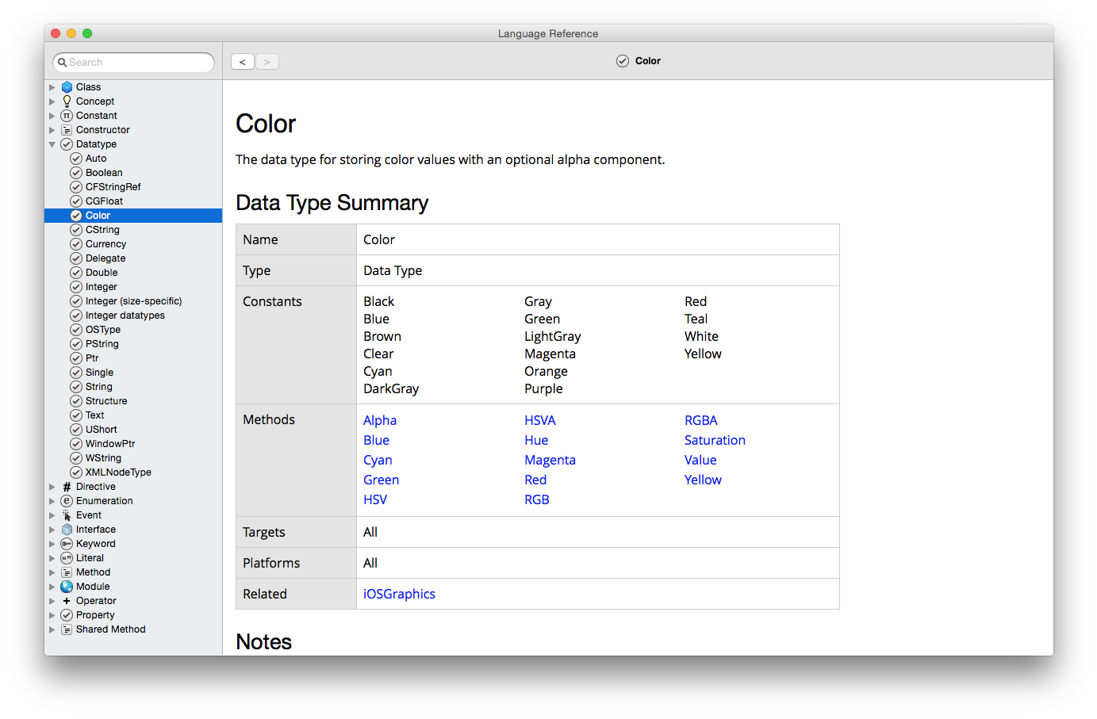Open the iOSGraphics related link
1097x719 pixels.
click(399, 594)
